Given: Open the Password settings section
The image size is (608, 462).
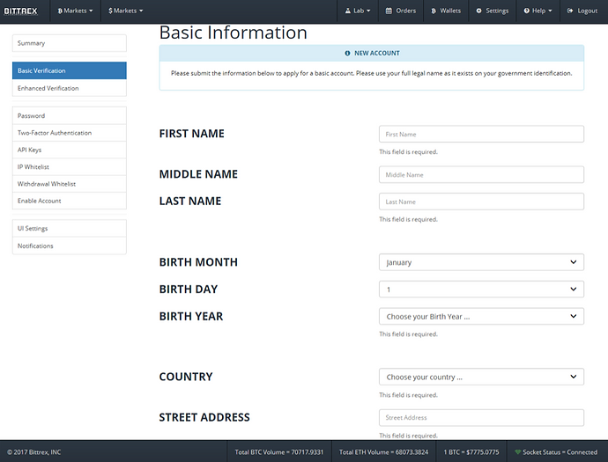Looking at the screenshot, I should point(70,115).
